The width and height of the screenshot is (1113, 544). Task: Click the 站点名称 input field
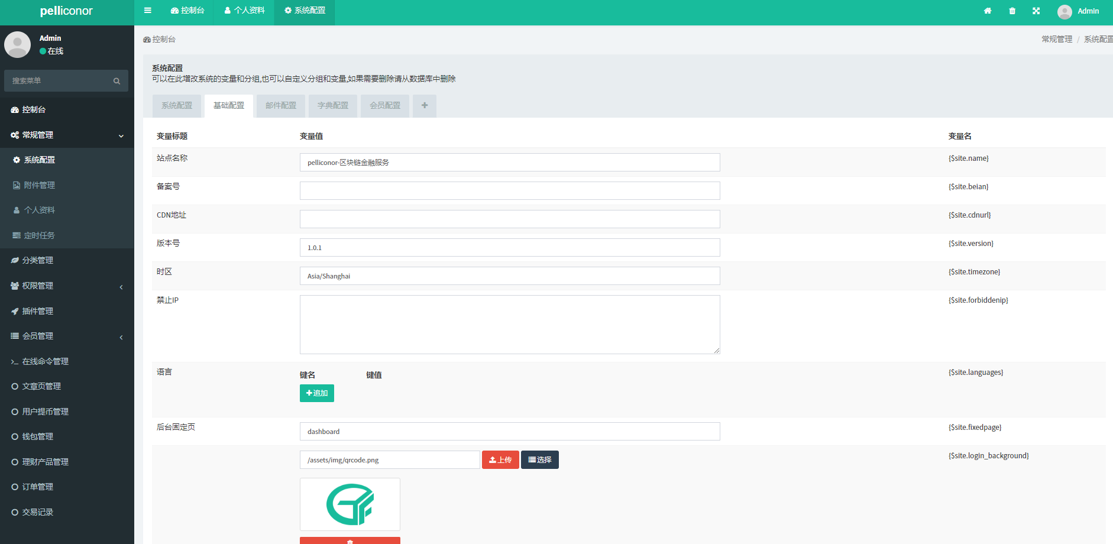510,163
